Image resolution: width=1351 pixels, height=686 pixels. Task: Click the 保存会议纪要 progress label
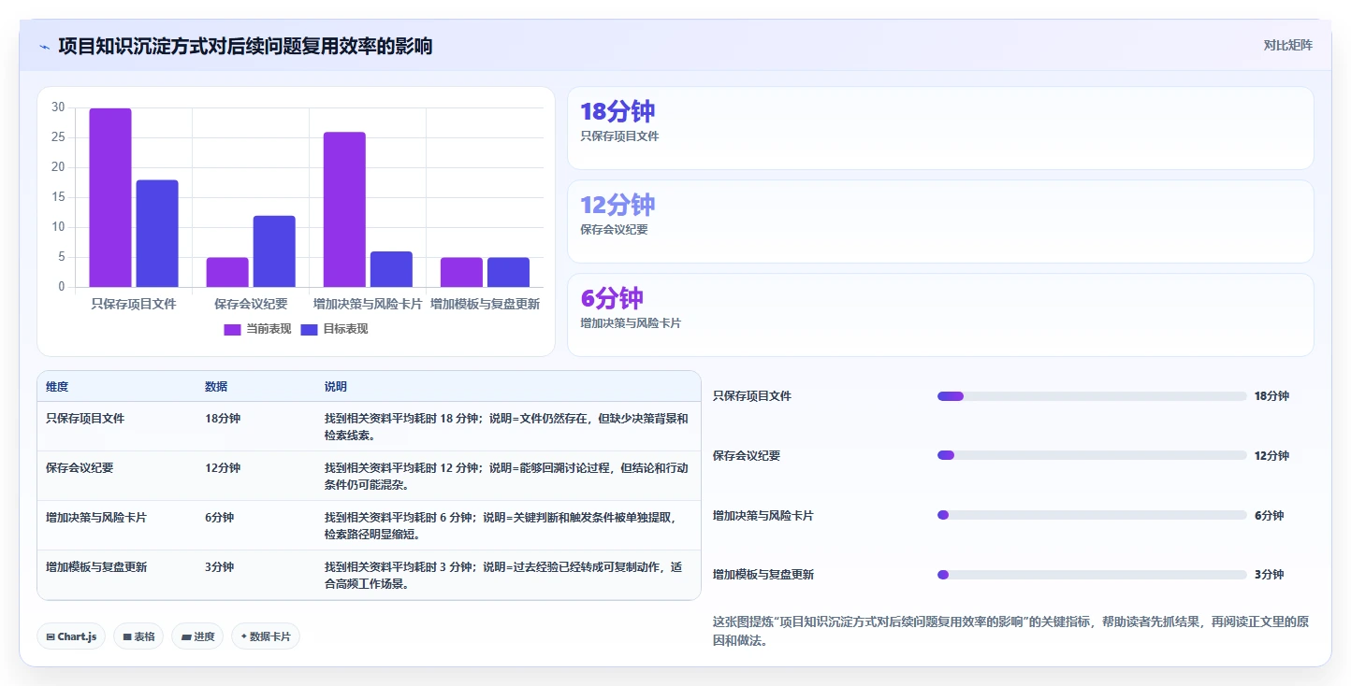point(747,456)
